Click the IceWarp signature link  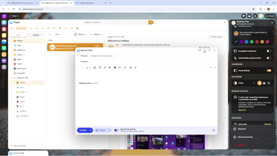tap(95, 83)
